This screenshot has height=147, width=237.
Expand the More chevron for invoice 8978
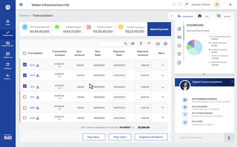pyautogui.click(x=163, y=75)
